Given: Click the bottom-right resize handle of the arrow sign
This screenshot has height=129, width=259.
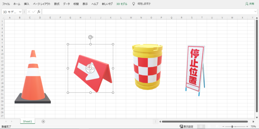Looking at the screenshot, I should 113,93.
